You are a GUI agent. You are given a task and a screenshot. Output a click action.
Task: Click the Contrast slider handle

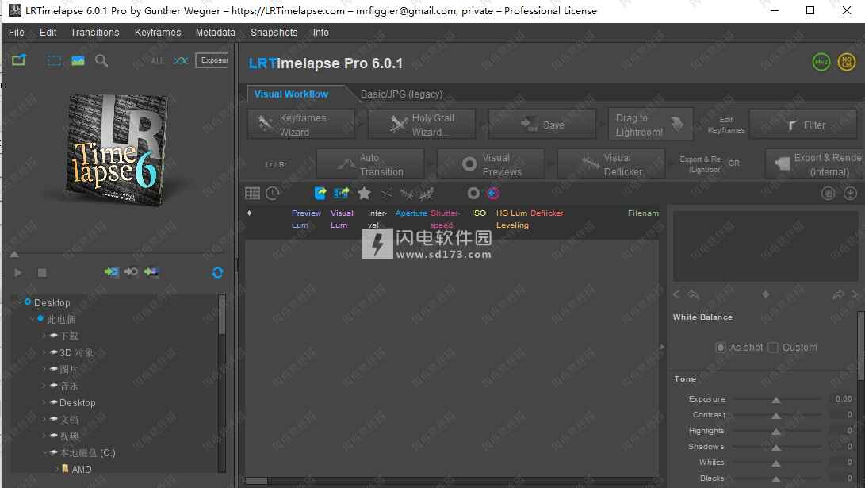pyautogui.click(x=776, y=415)
